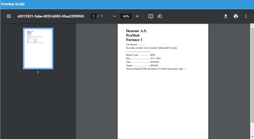Click the Preview Script title
254x139 pixels.
(13, 4)
